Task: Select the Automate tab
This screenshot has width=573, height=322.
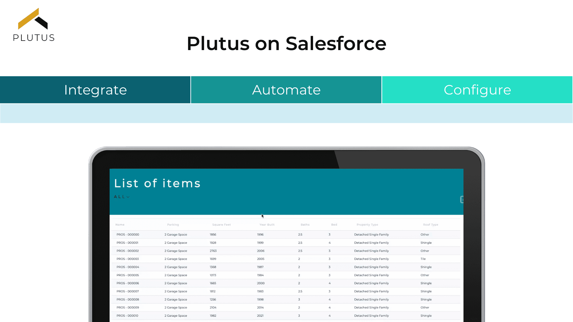Action: pyautogui.click(x=286, y=90)
